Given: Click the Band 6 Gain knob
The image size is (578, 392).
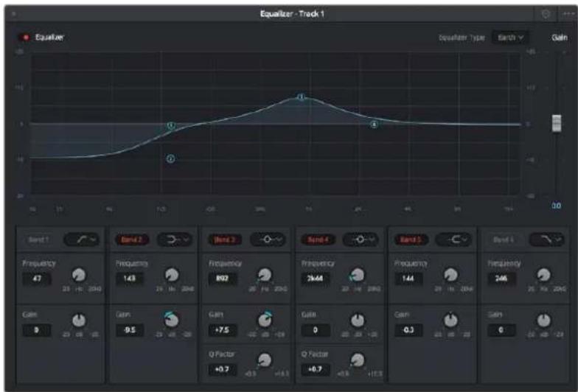Looking at the screenshot, I should coord(544,321).
